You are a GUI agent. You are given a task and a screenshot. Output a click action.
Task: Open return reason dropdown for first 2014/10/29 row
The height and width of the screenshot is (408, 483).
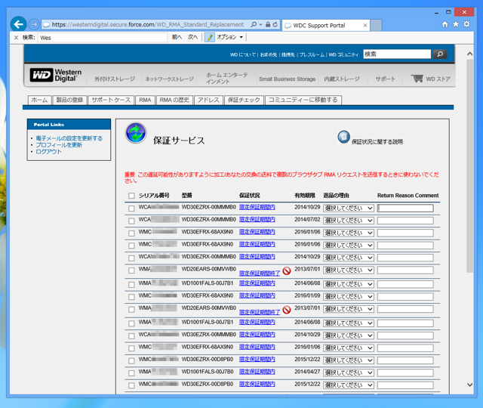tap(349, 209)
